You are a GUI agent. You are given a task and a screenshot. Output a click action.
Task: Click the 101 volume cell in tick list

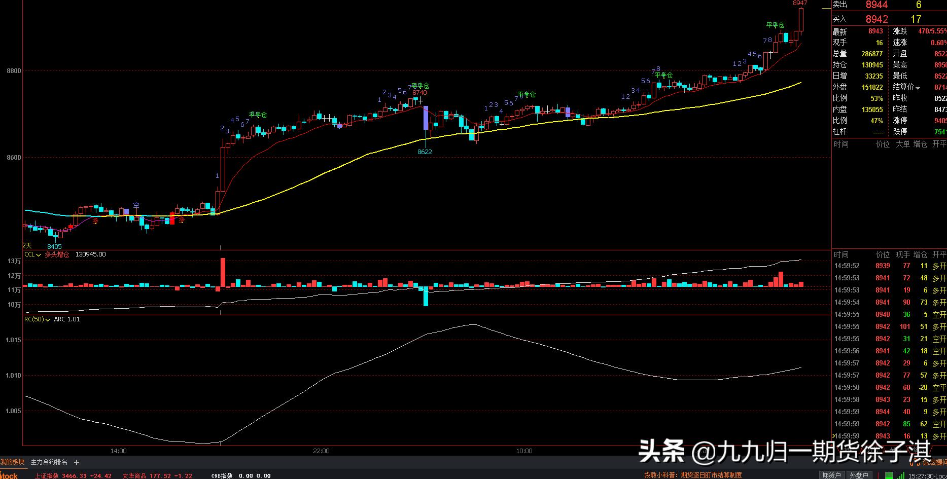click(x=905, y=327)
